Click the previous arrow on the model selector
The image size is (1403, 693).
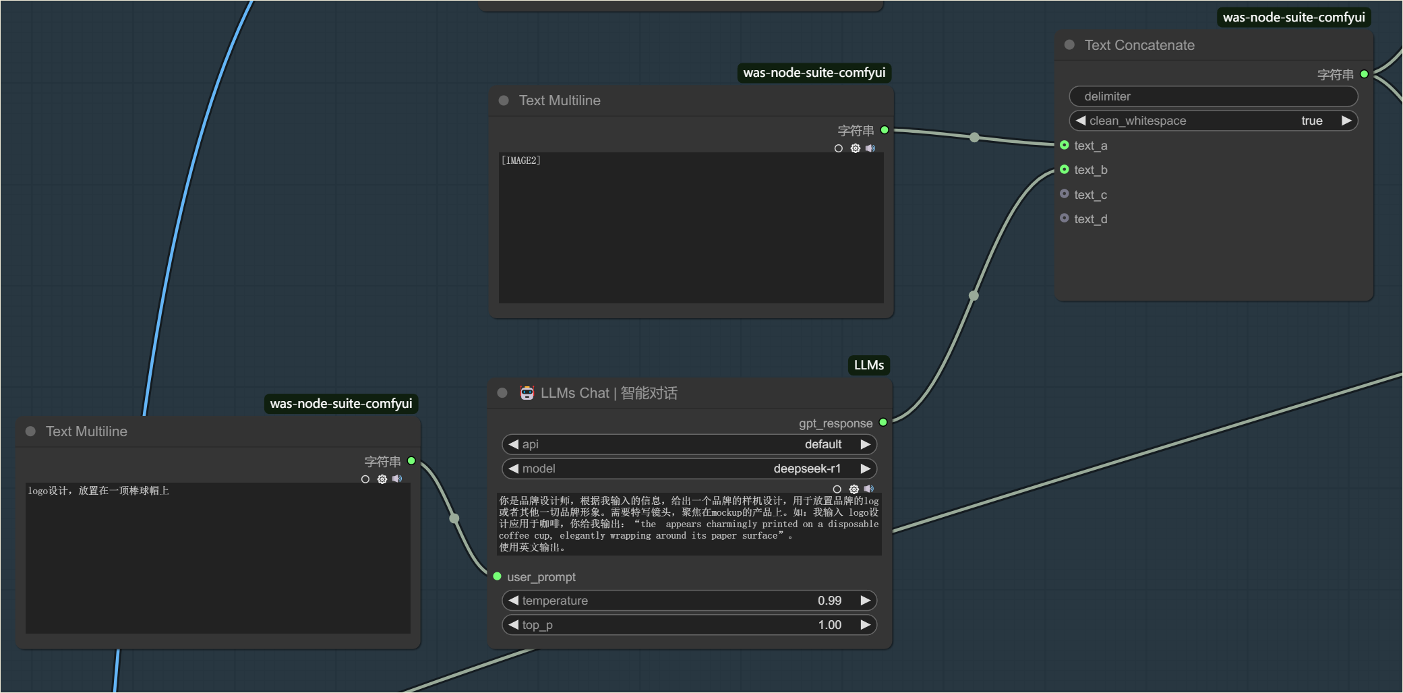click(514, 469)
